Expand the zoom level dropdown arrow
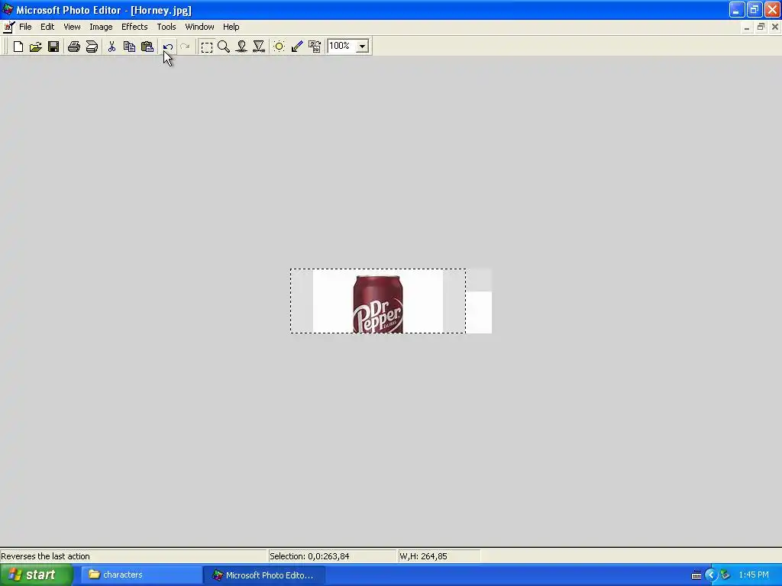Viewport: 782px width, 586px height. coord(363,47)
